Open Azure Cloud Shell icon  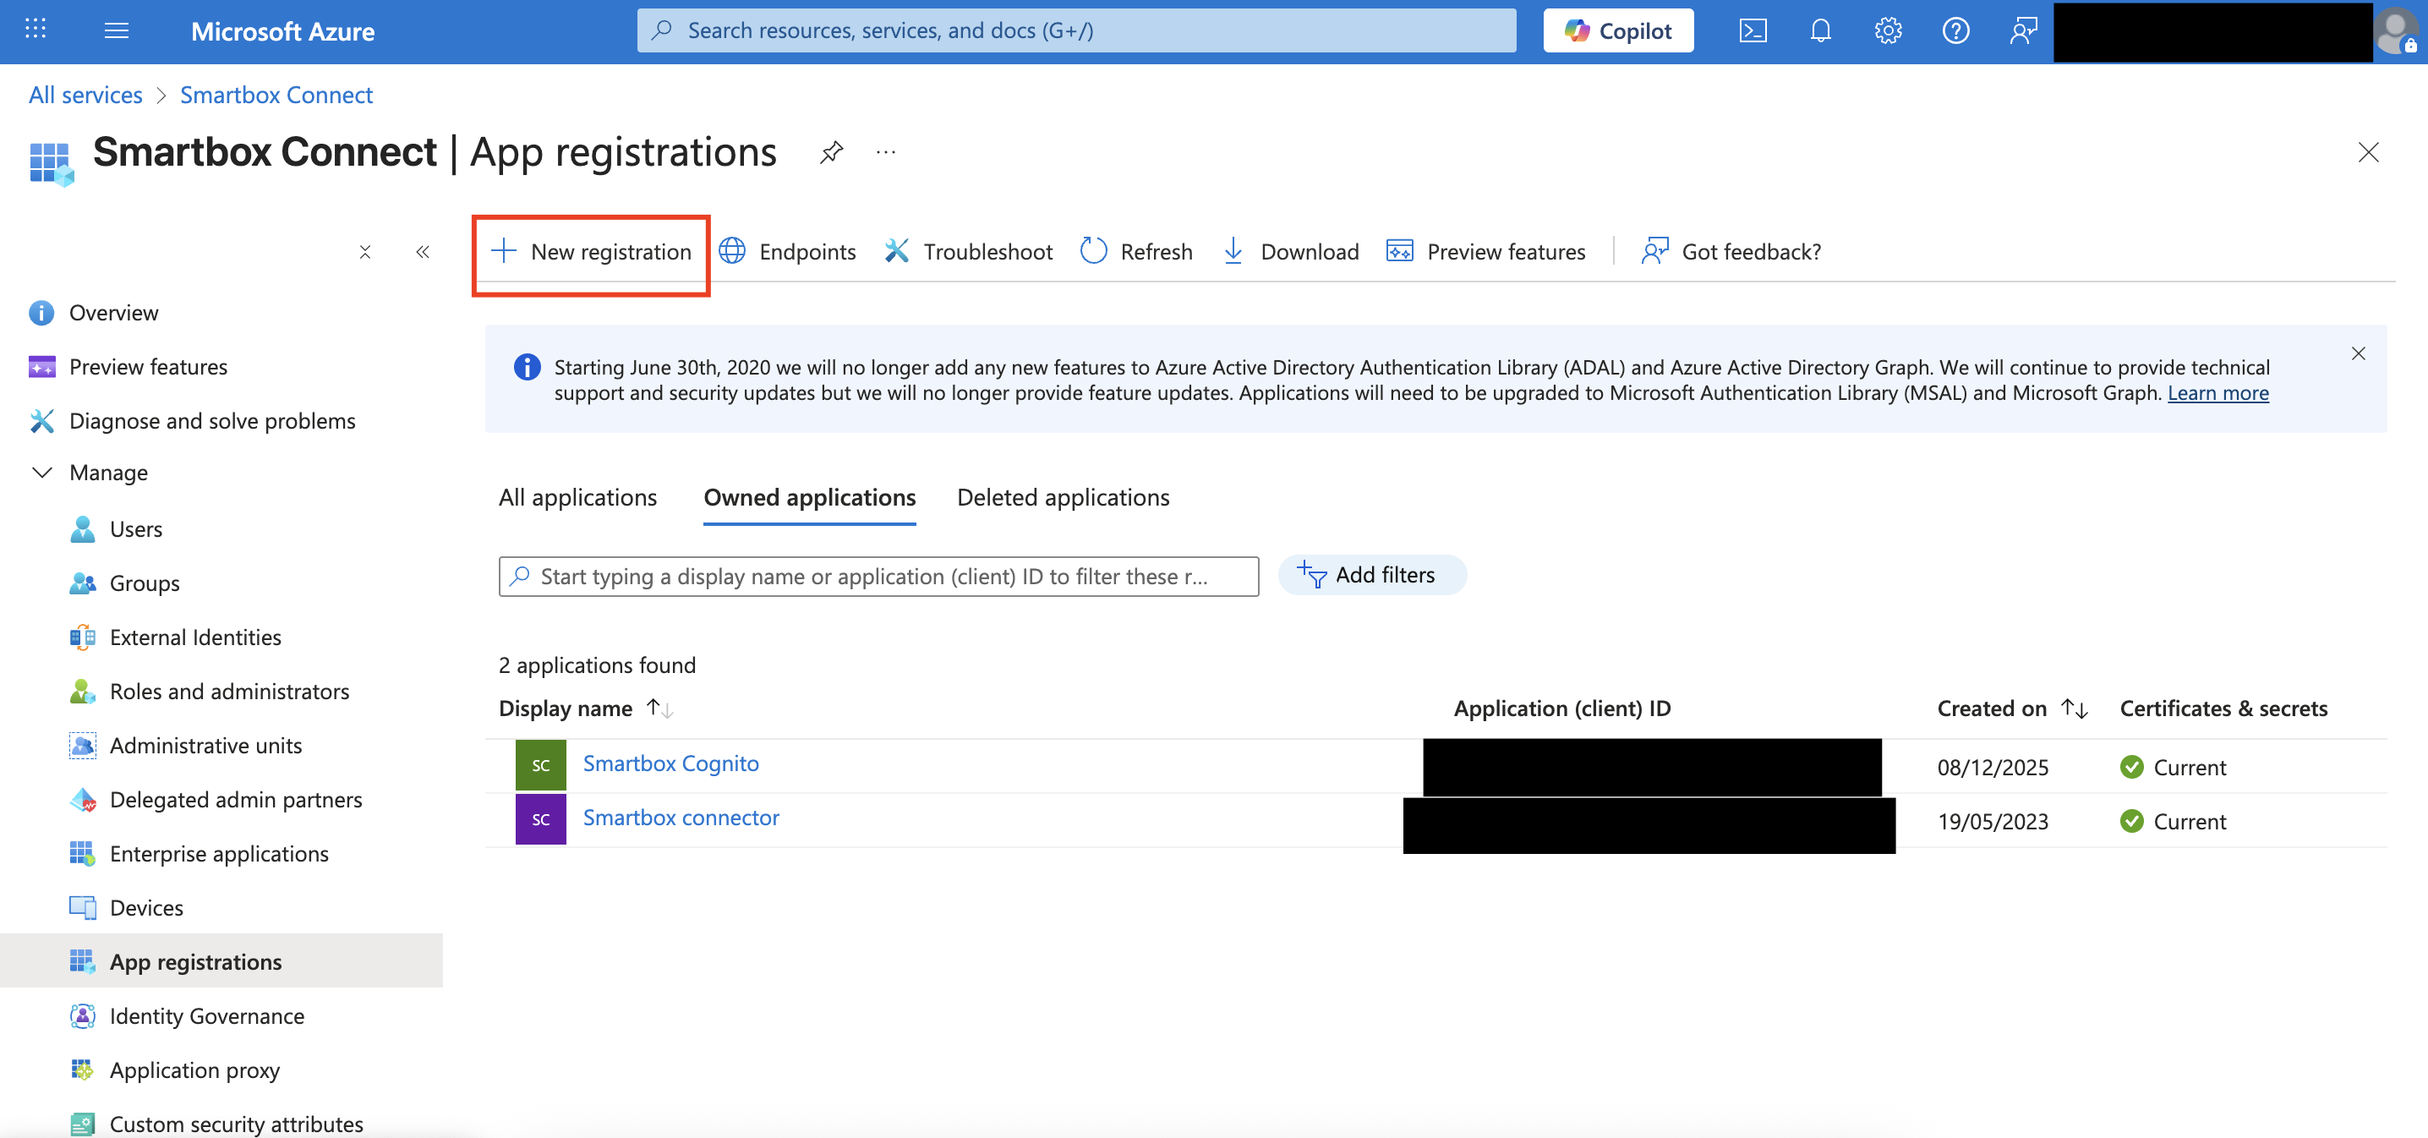(x=1753, y=31)
